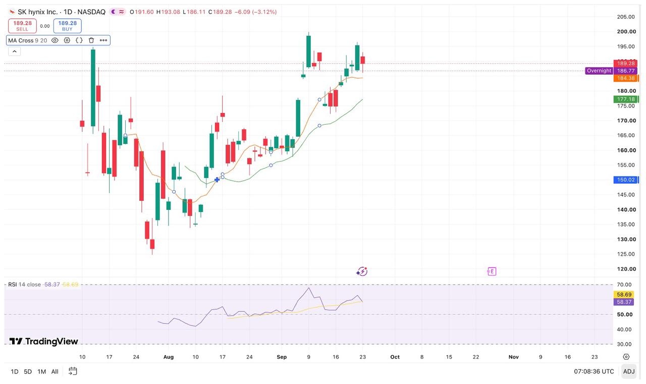The height and width of the screenshot is (384, 646).
Task: Click the SELL 189.28 button
Action: point(22,26)
